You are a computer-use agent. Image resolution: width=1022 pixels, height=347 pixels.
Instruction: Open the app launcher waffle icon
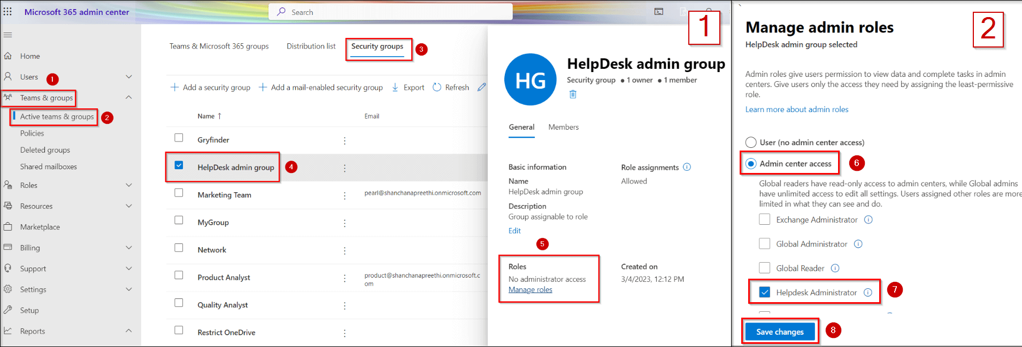(x=7, y=12)
